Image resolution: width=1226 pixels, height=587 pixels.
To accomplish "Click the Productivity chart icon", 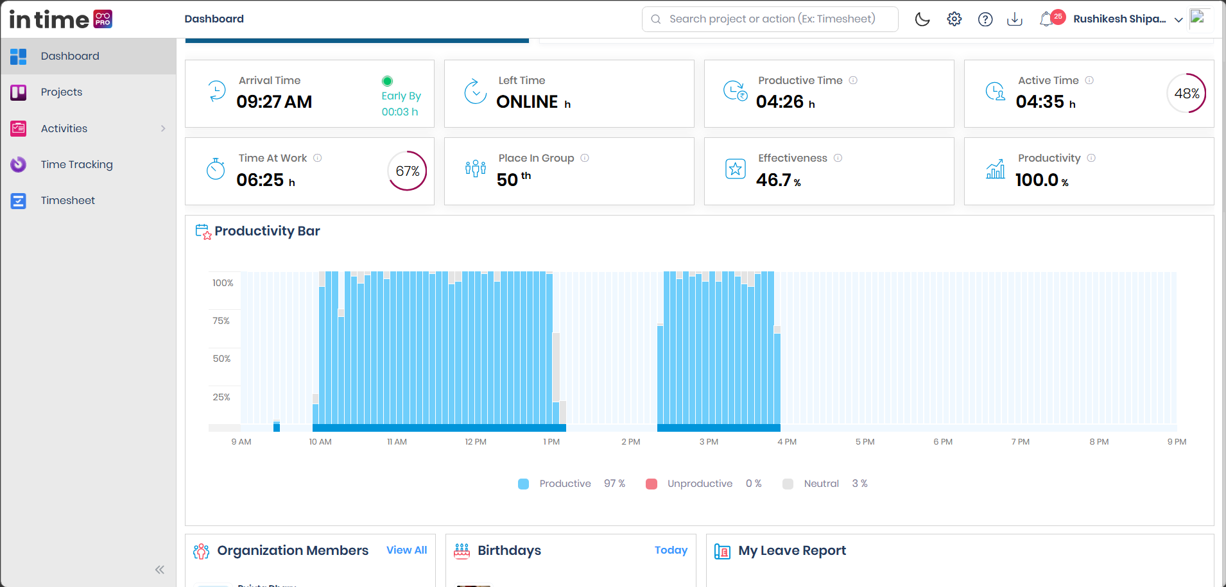I will coord(996,169).
